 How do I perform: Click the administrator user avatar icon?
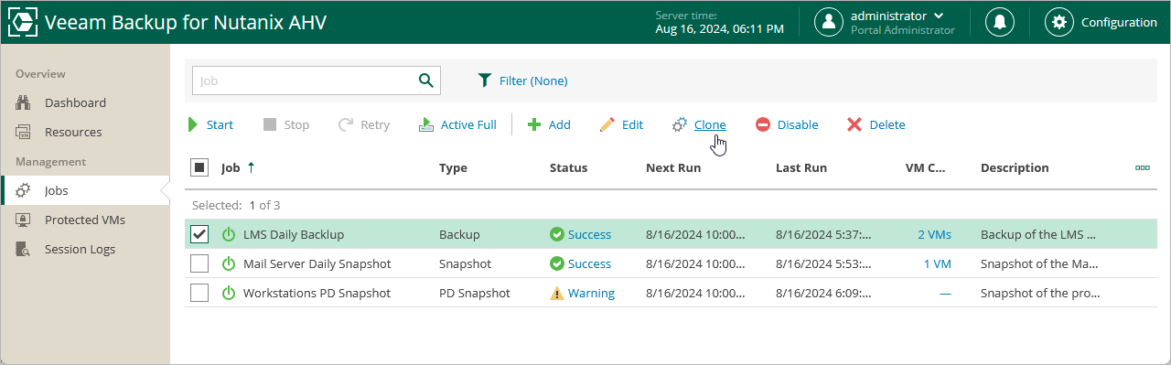click(829, 22)
